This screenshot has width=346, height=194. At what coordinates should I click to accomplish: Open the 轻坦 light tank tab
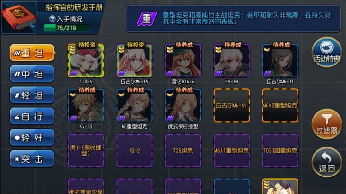[32, 95]
